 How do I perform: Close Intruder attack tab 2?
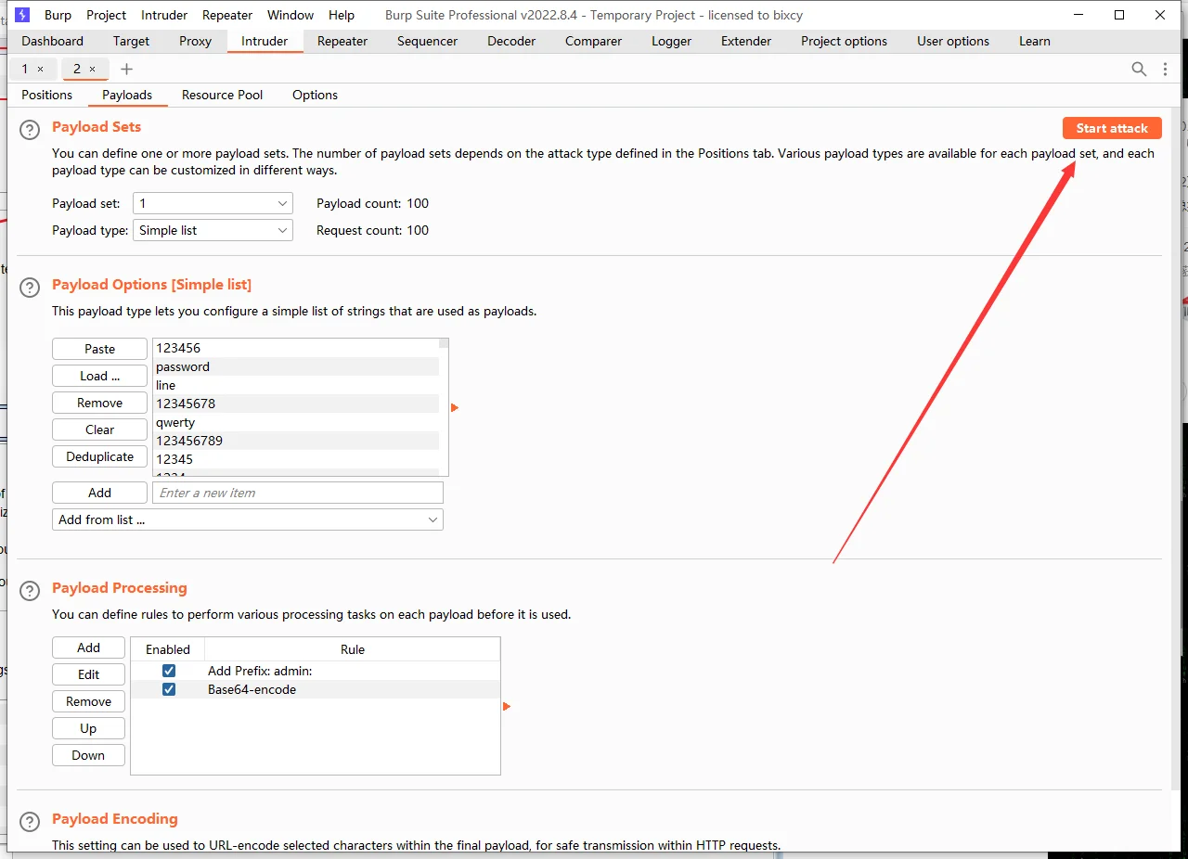[x=92, y=70]
